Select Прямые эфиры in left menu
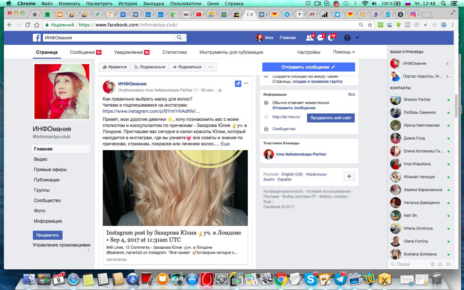This screenshot has width=464, height=290. [x=50, y=170]
